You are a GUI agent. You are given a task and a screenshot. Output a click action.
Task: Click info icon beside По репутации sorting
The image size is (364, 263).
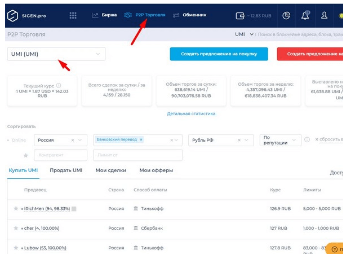coord(307,139)
